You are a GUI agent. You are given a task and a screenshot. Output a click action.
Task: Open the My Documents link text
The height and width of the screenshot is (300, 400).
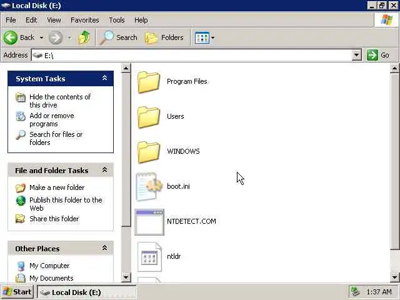point(51,278)
